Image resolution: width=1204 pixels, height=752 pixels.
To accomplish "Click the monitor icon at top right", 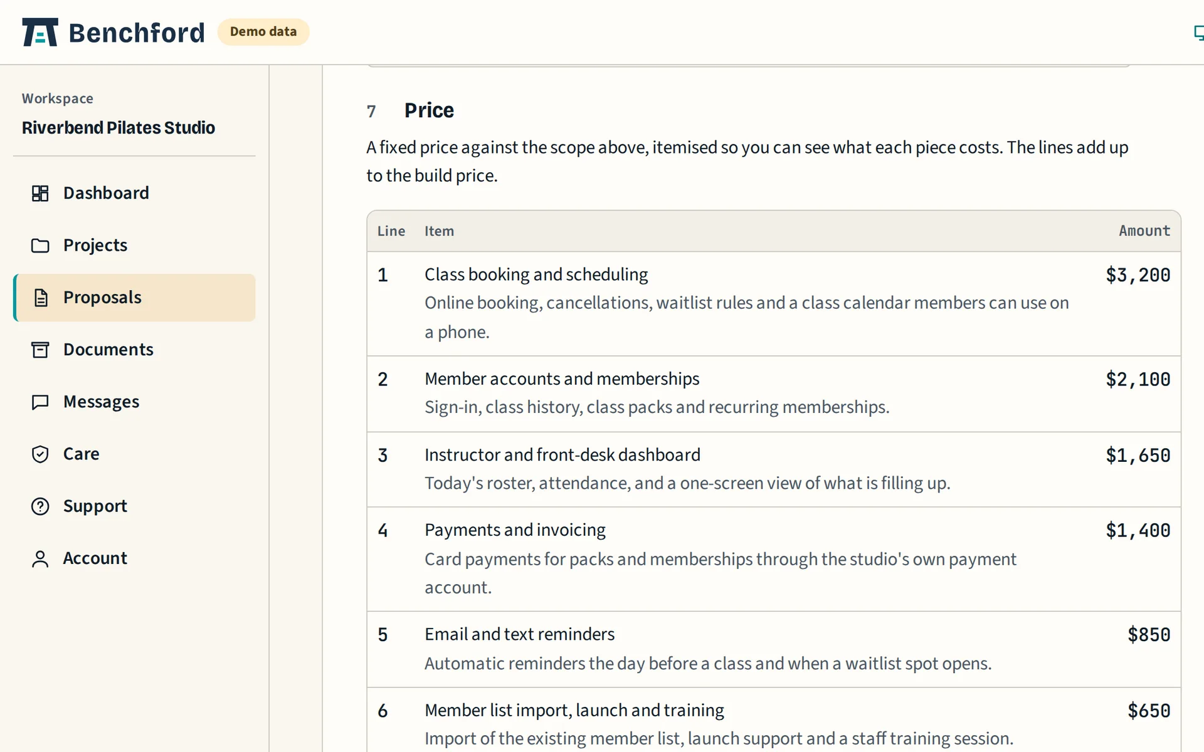I will click(1198, 33).
